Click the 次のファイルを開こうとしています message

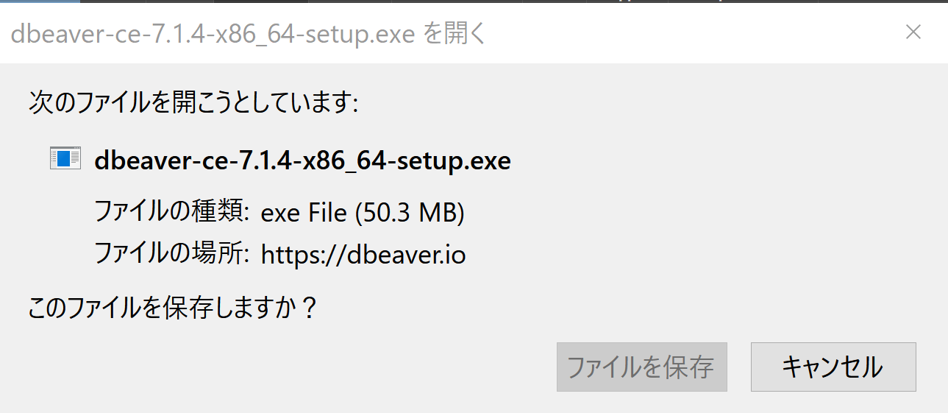[x=193, y=102]
